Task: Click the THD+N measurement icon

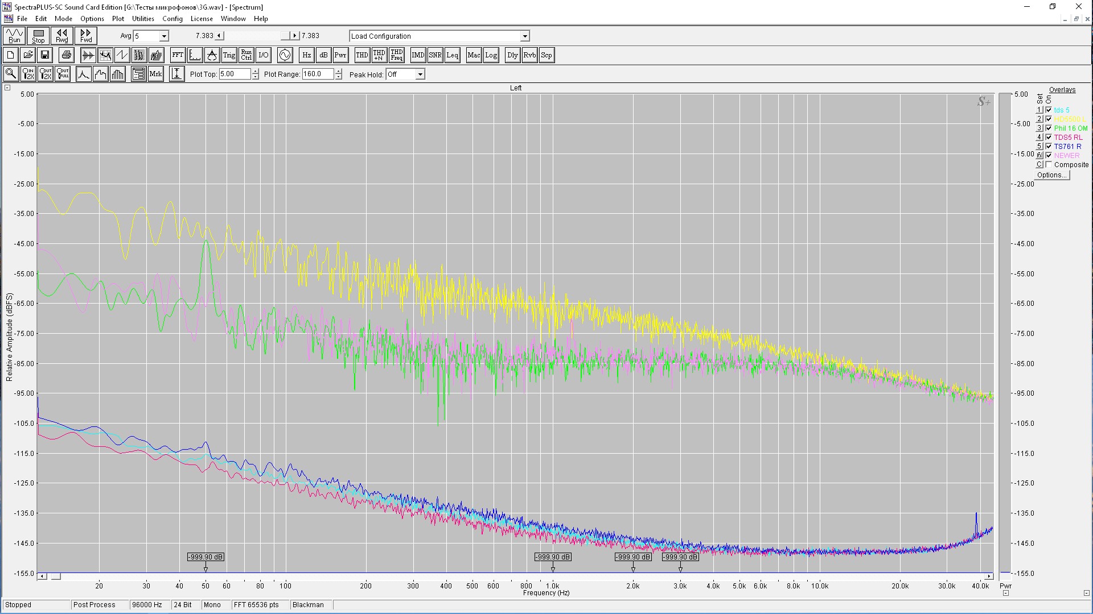Action: (x=379, y=55)
